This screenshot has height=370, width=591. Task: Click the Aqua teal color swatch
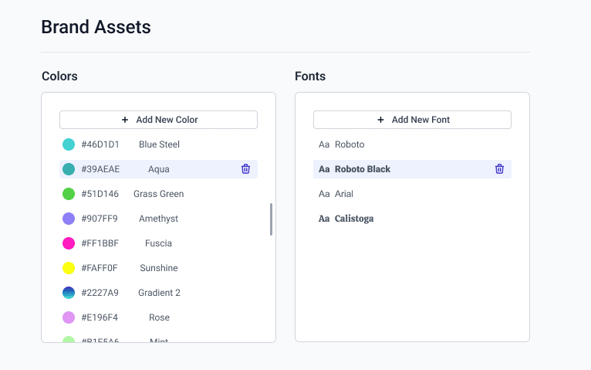pos(69,169)
